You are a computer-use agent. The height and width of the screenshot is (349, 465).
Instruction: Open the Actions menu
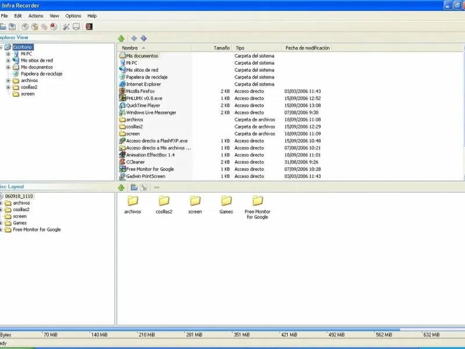tap(35, 16)
